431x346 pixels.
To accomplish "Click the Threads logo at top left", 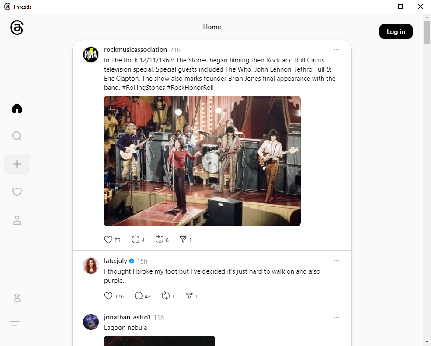I will coord(17,27).
